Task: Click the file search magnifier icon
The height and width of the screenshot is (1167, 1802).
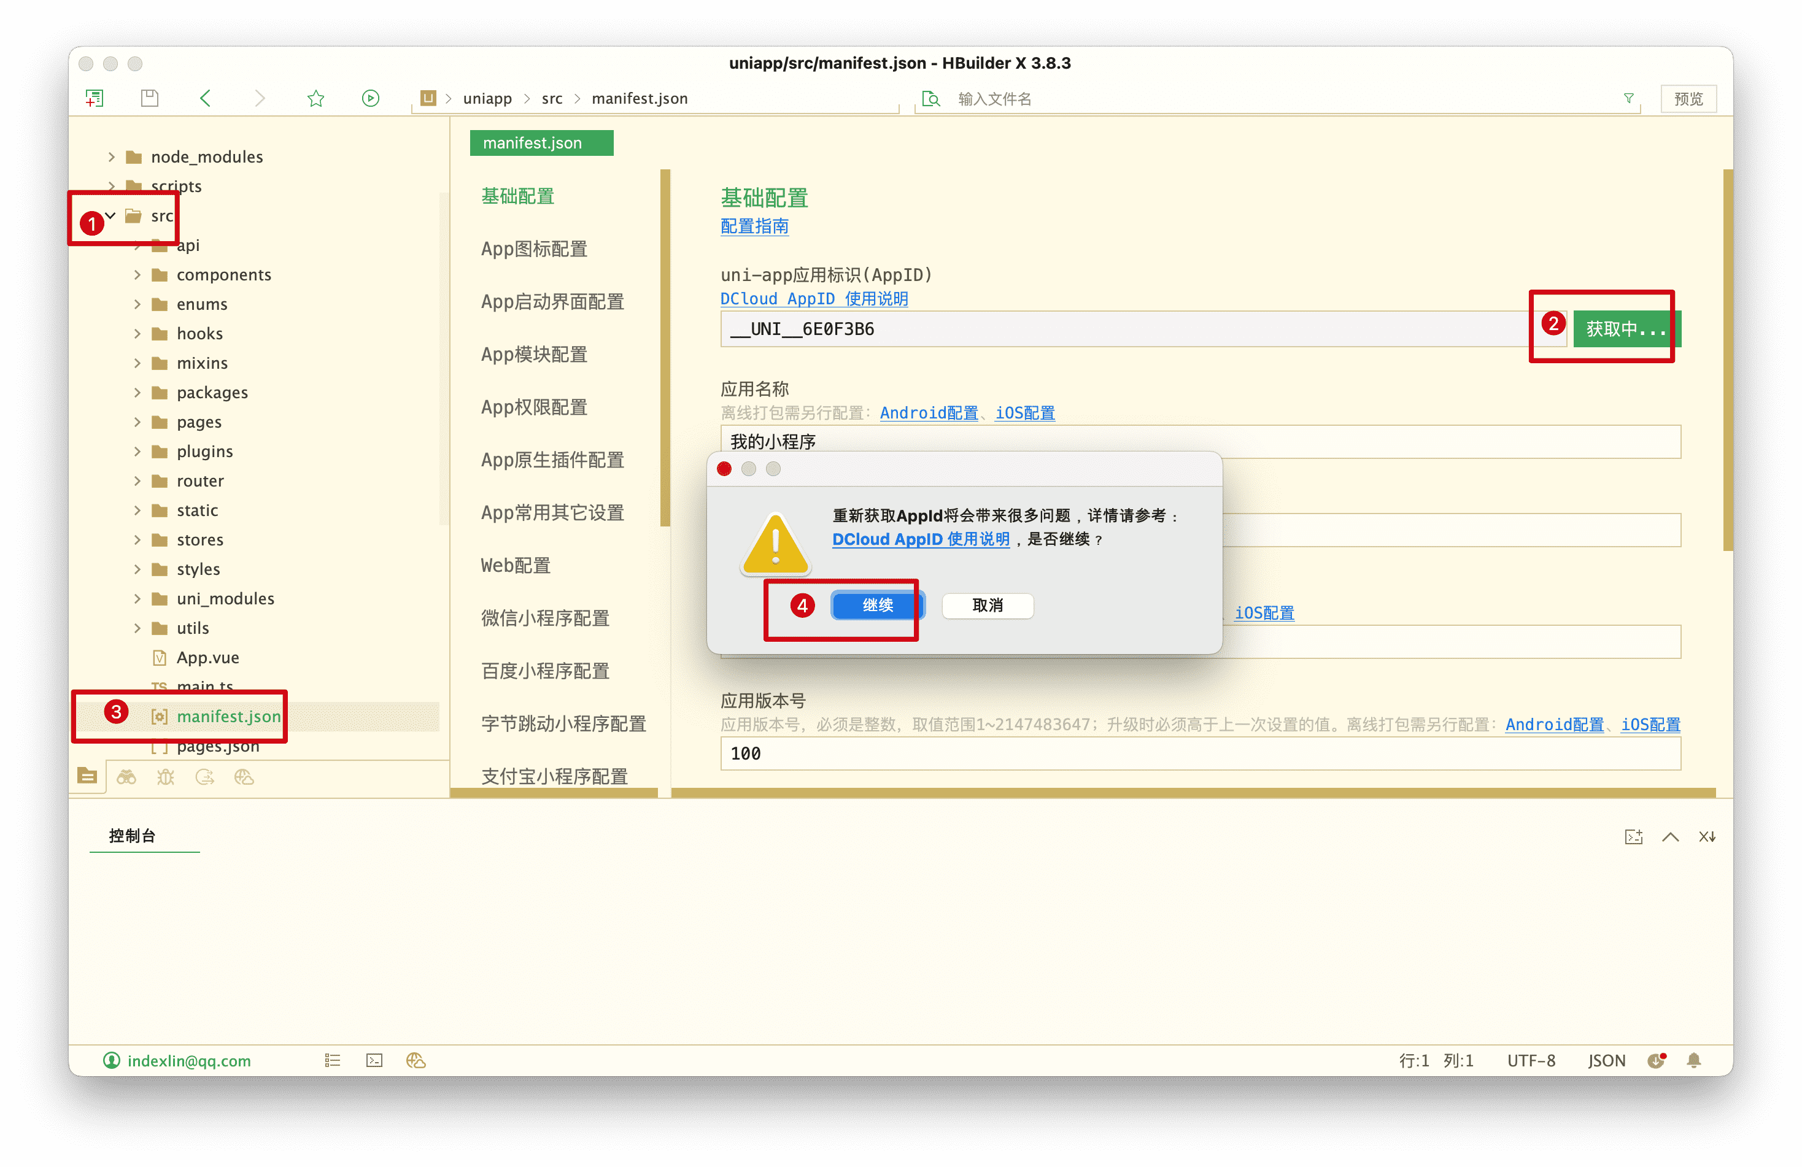Action: 930,99
